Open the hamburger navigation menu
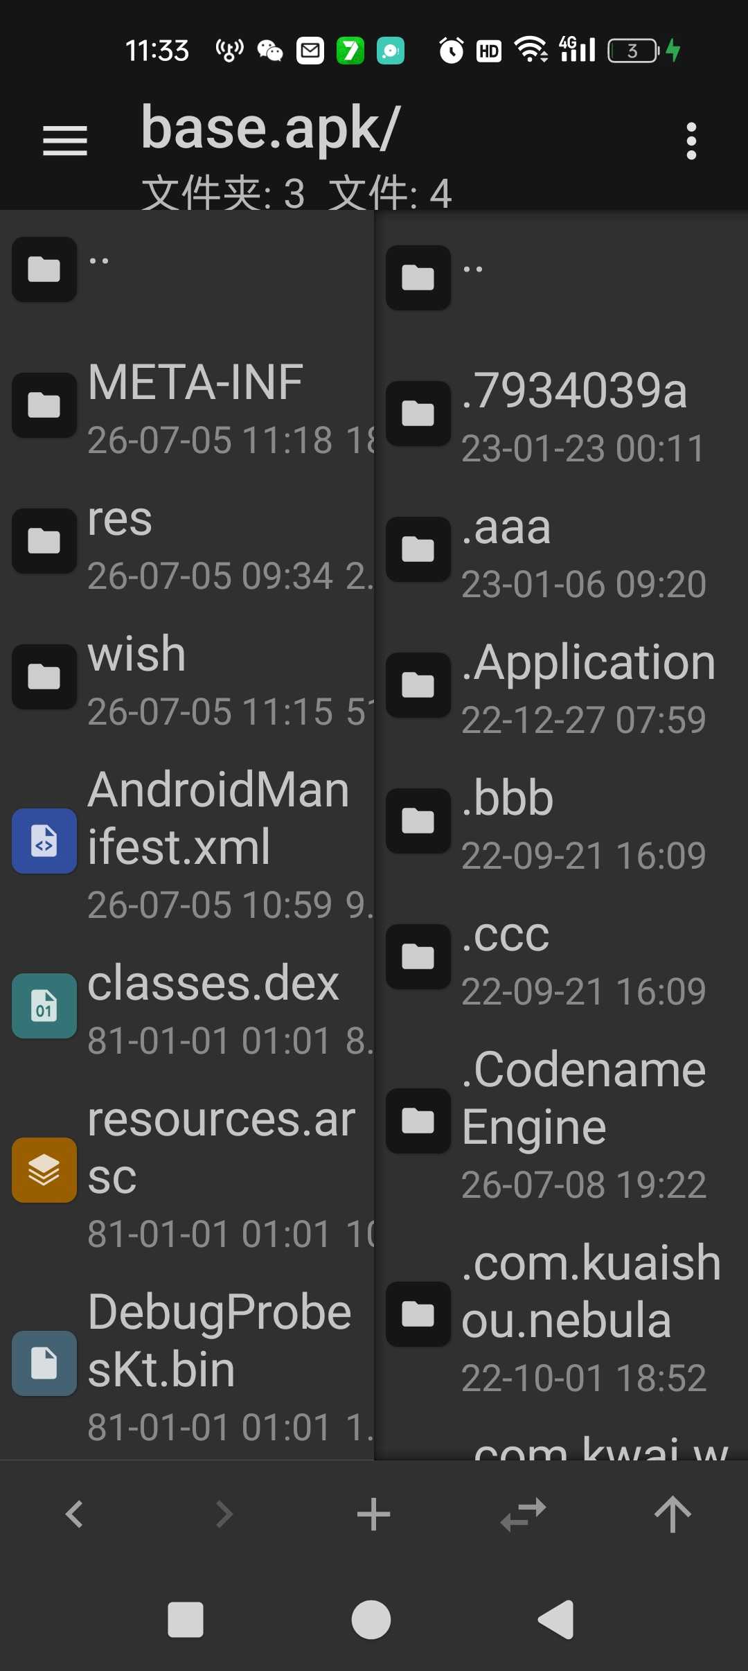This screenshot has width=748, height=1671. point(65,141)
